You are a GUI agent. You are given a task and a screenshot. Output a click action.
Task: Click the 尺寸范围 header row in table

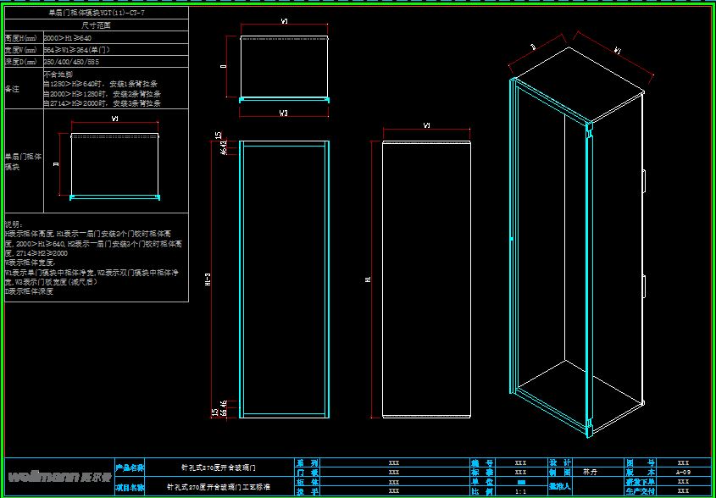coord(97,26)
